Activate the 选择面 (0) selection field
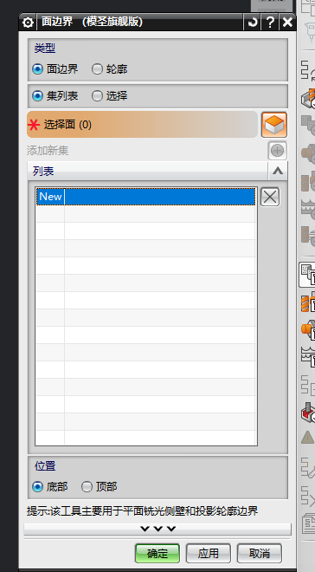 tap(143, 125)
